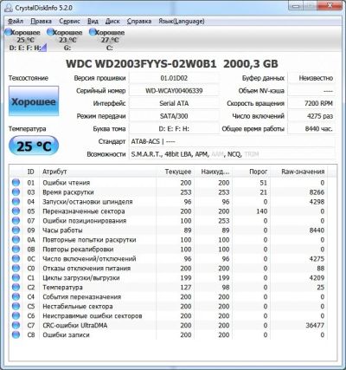Click the serial number field WD-WCAY00406339
Image resolution: width=346 pixels, height=370 pixels.
[174, 91]
